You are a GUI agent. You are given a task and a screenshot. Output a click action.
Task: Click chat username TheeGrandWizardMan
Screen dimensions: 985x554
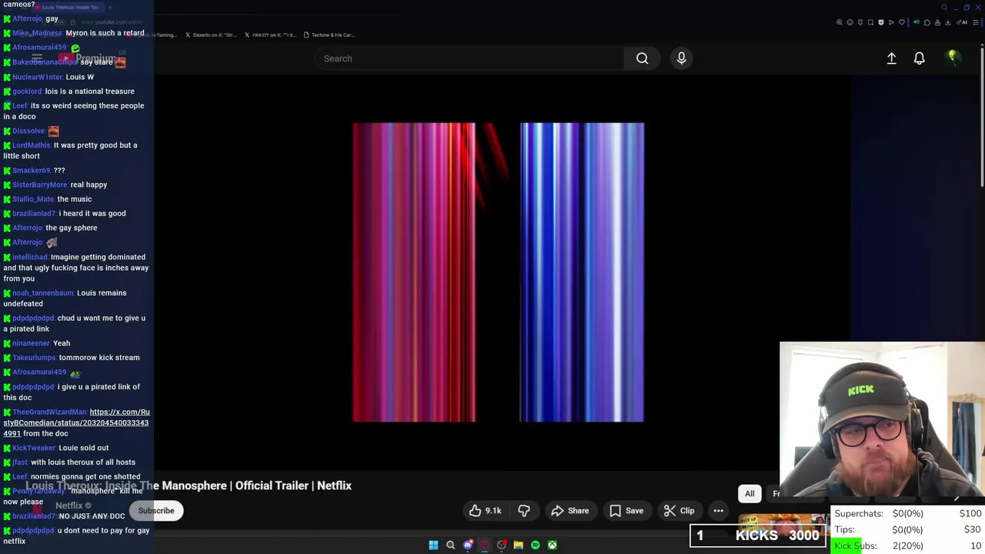click(x=49, y=412)
